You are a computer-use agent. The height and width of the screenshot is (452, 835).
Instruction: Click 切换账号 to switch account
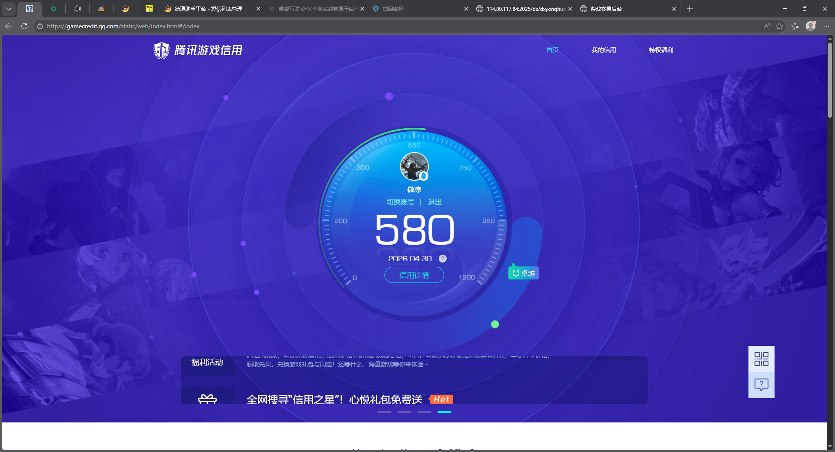pos(401,202)
